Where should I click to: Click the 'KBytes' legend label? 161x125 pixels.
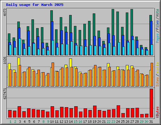click(158, 112)
